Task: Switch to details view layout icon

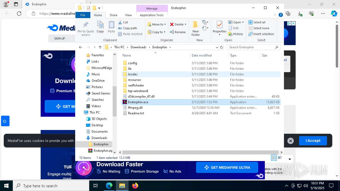Action: tap(274, 158)
